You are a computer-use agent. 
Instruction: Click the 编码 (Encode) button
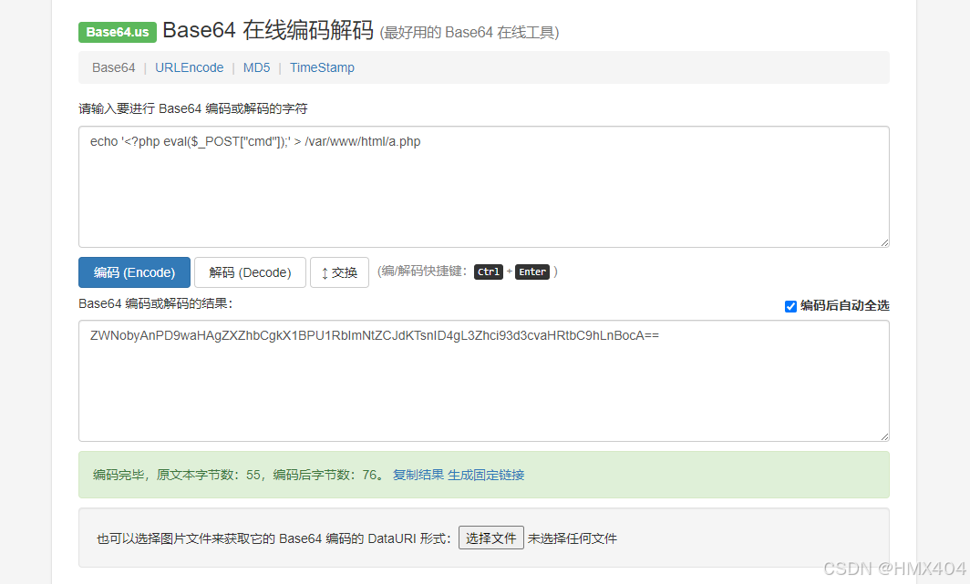coord(134,272)
